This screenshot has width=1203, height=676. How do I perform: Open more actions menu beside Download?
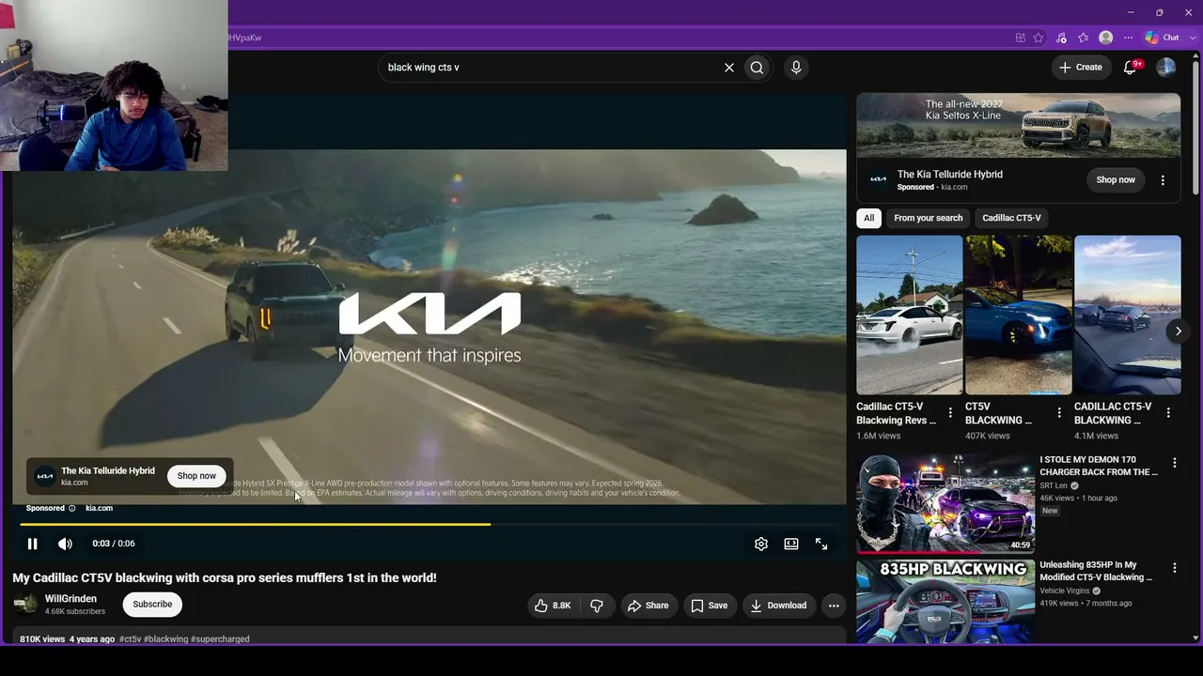pos(834,606)
